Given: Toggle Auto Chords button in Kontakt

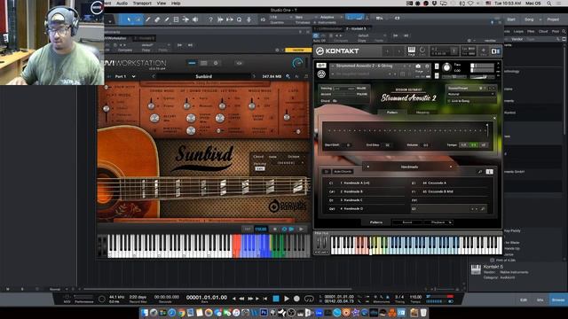Looking at the screenshot, I should pos(343,171).
